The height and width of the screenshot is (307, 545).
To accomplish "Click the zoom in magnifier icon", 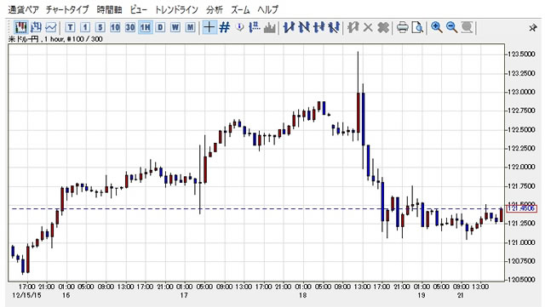I will pyautogui.click(x=437, y=27).
